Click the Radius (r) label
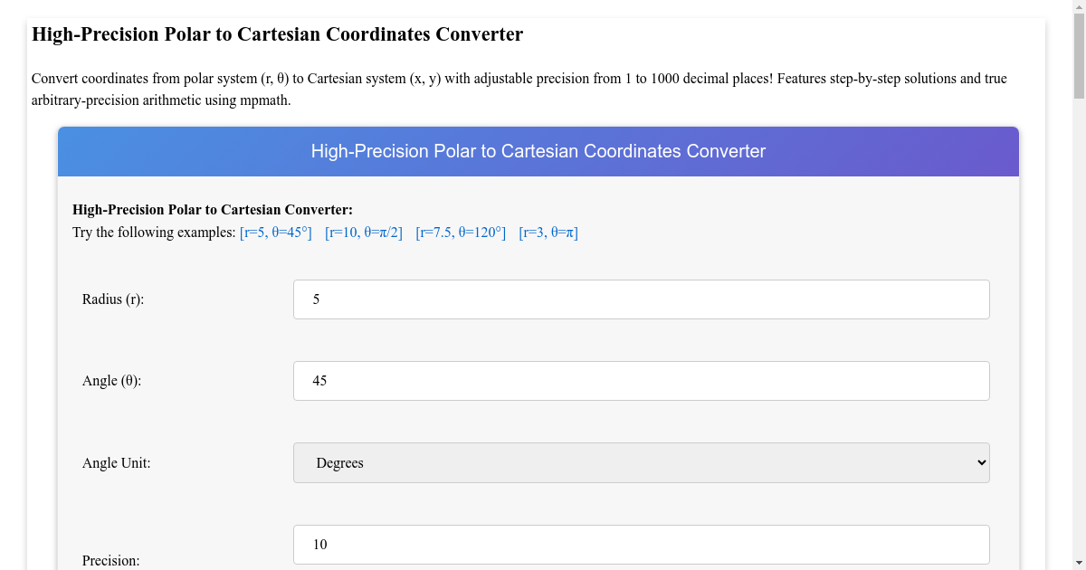The height and width of the screenshot is (570, 1086). click(112, 299)
